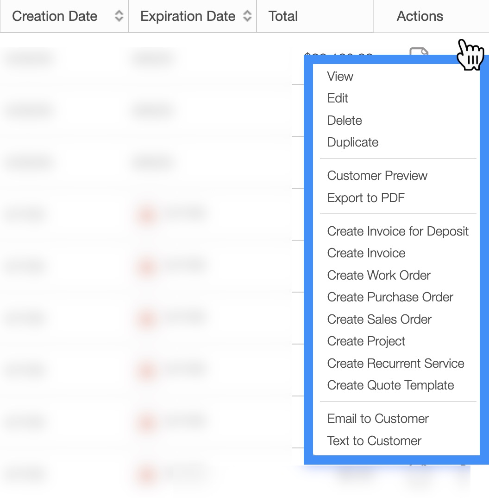Click Create Quote Template

(390, 385)
